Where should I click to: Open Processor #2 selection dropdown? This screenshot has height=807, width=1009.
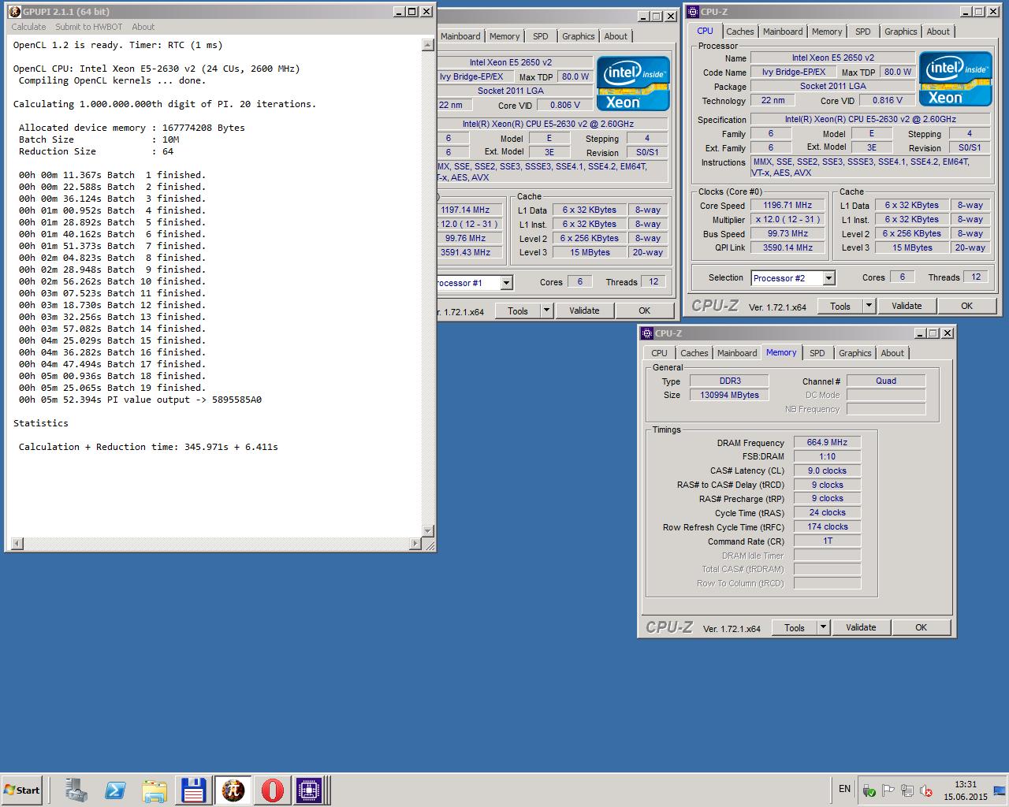pos(828,278)
